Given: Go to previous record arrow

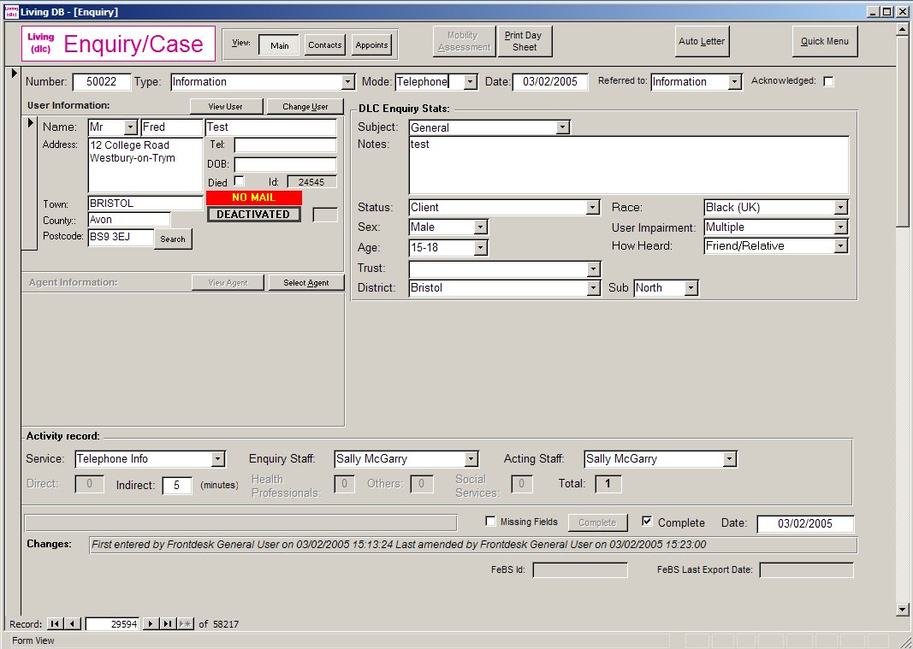Looking at the screenshot, I should pos(73,624).
